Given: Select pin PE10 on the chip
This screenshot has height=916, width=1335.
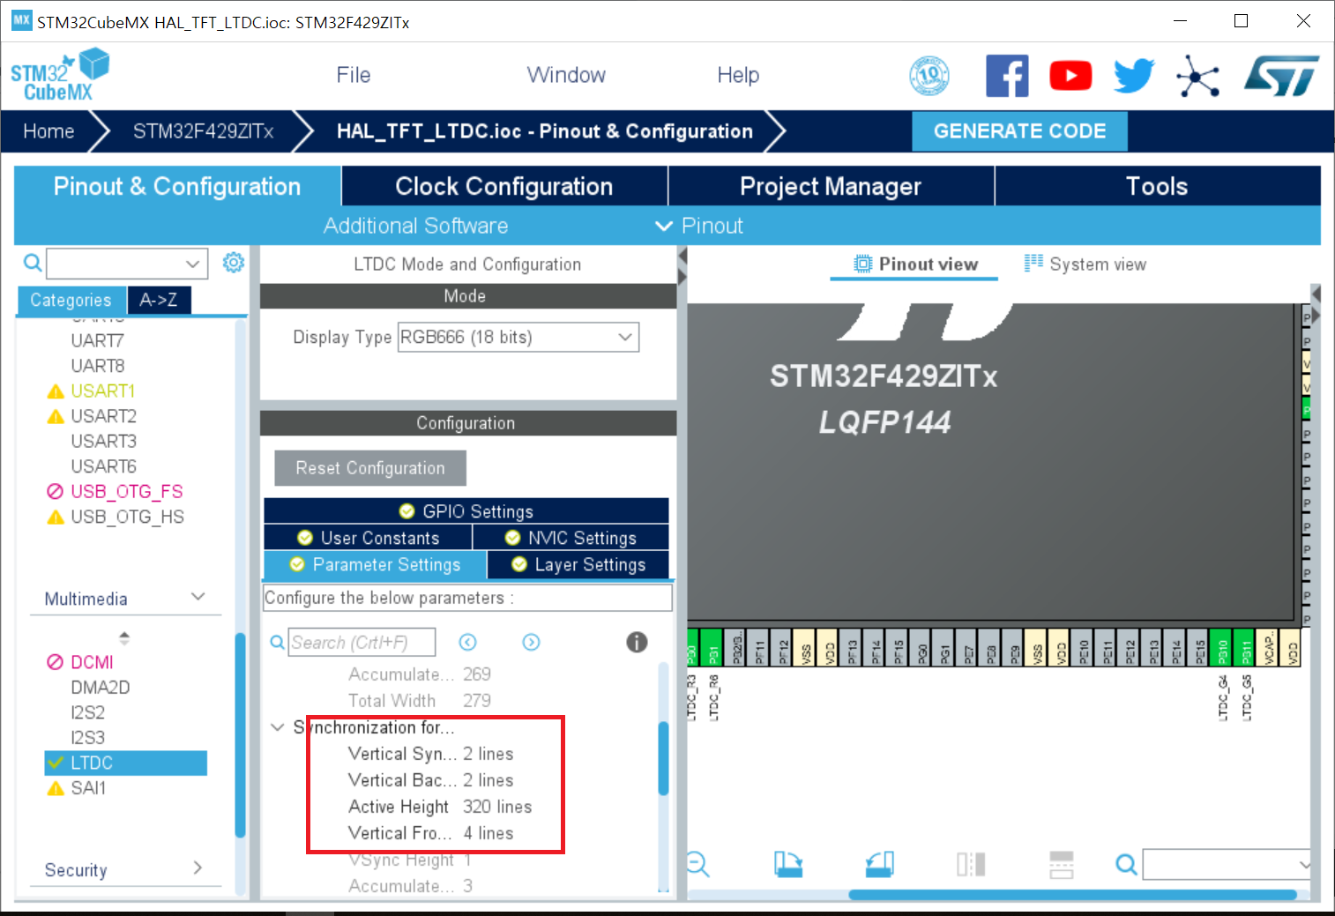Looking at the screenshot, I should click(1083, 648).
